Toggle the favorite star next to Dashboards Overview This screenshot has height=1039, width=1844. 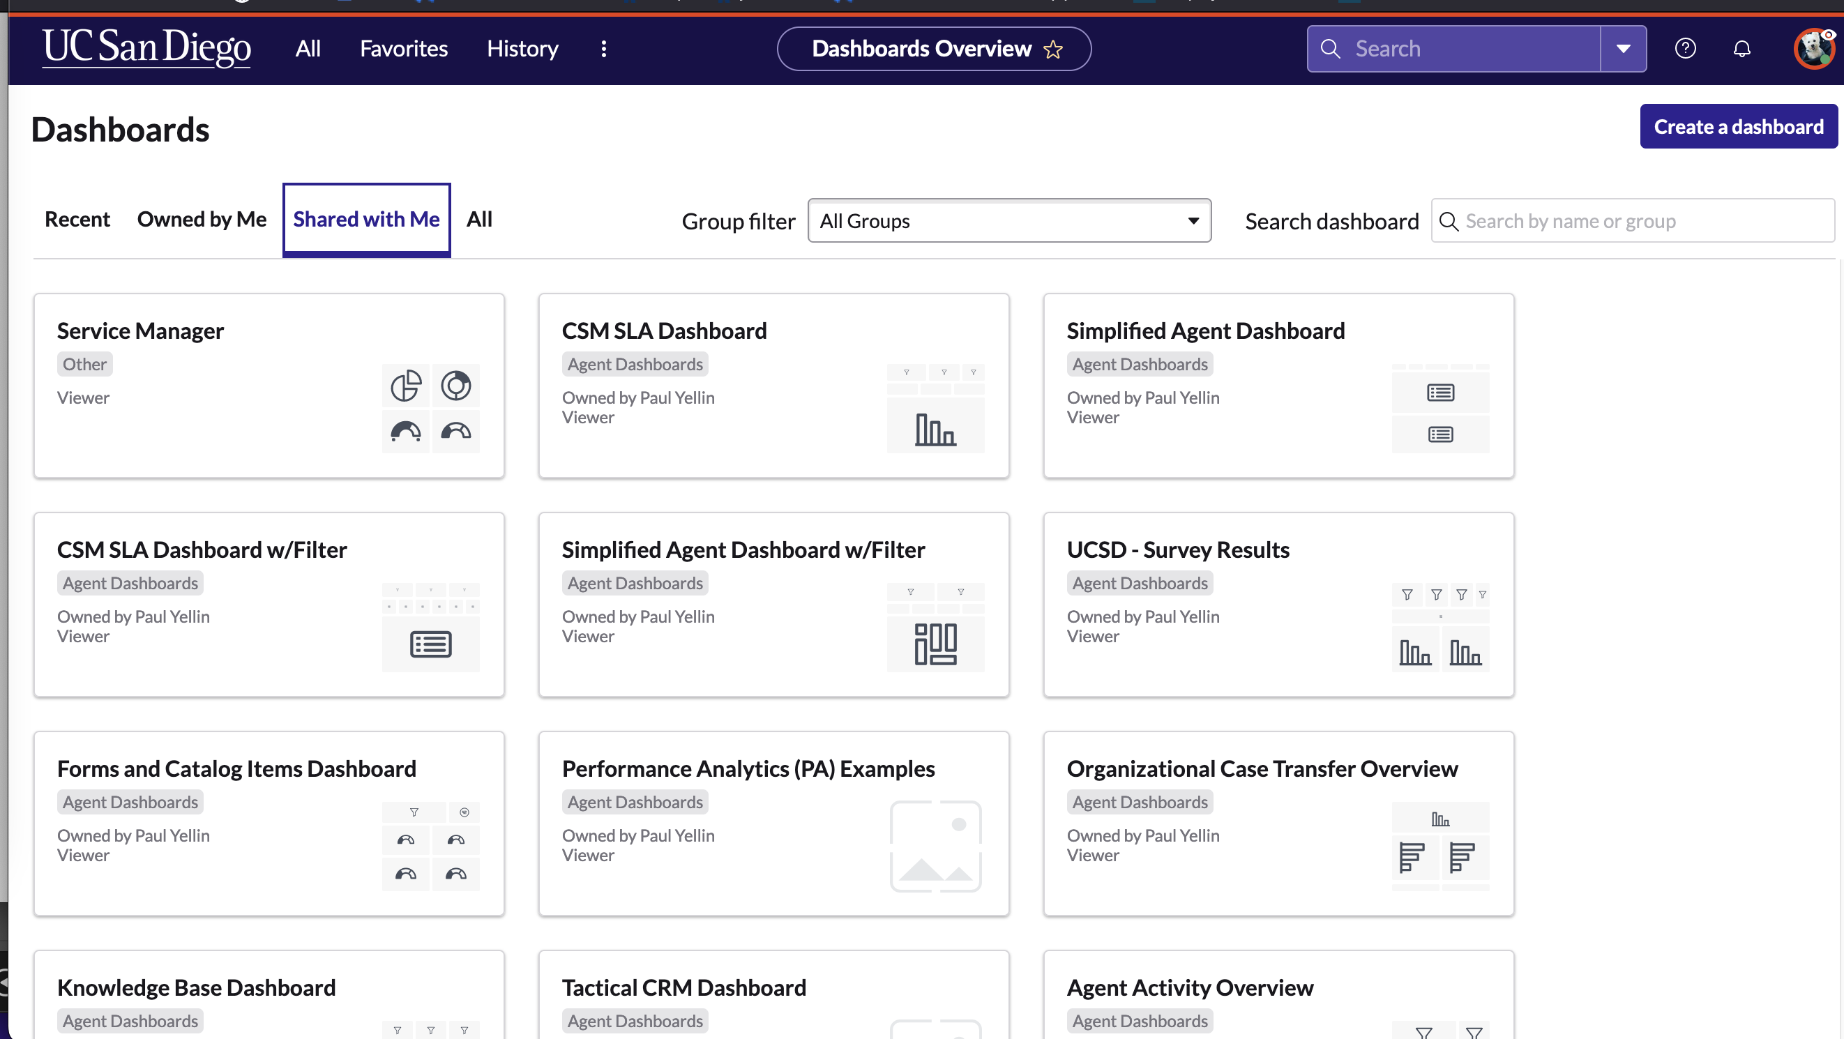(1053, 50)
